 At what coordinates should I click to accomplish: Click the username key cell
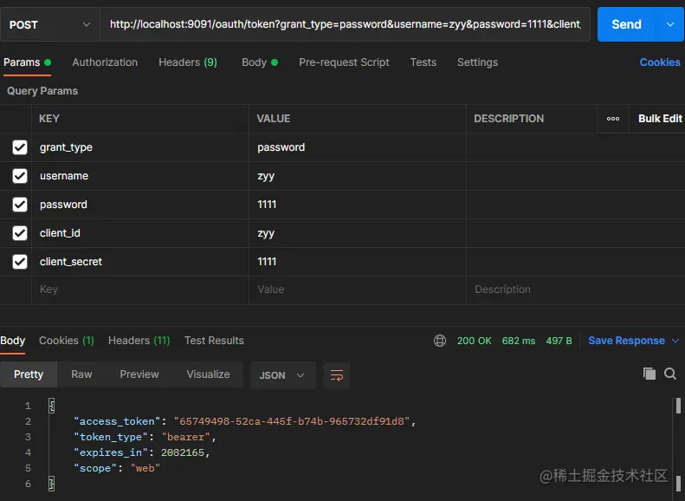point(139,176)
